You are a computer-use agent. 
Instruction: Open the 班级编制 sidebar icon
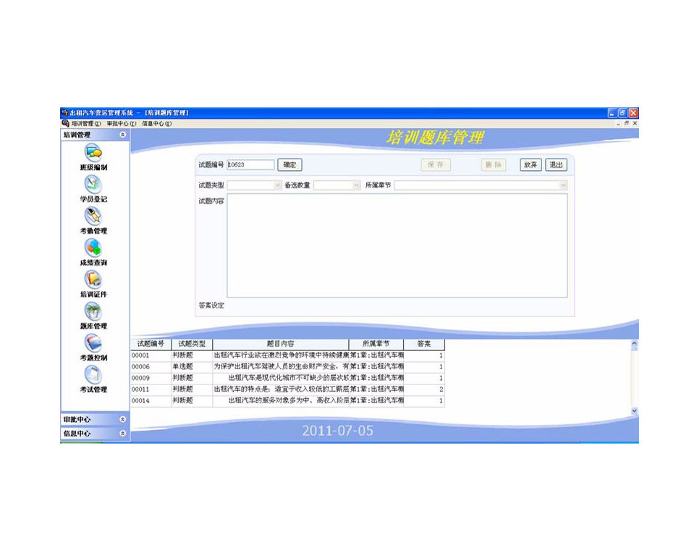click(x=93, y=152)
